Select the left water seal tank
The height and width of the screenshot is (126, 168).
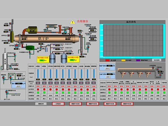point(52,59)
